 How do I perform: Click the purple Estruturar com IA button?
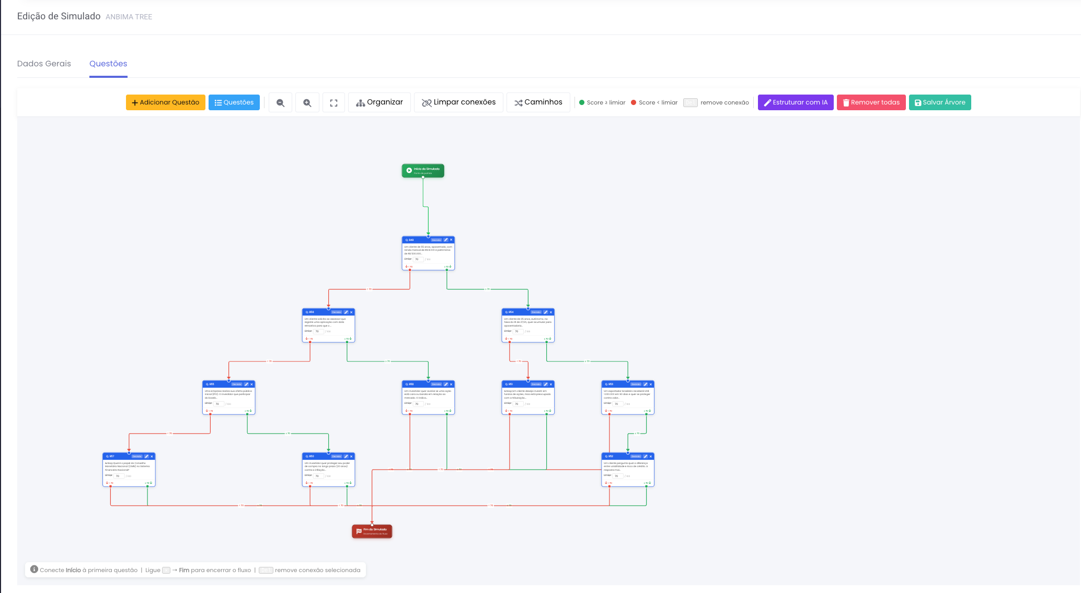[796, 102]
